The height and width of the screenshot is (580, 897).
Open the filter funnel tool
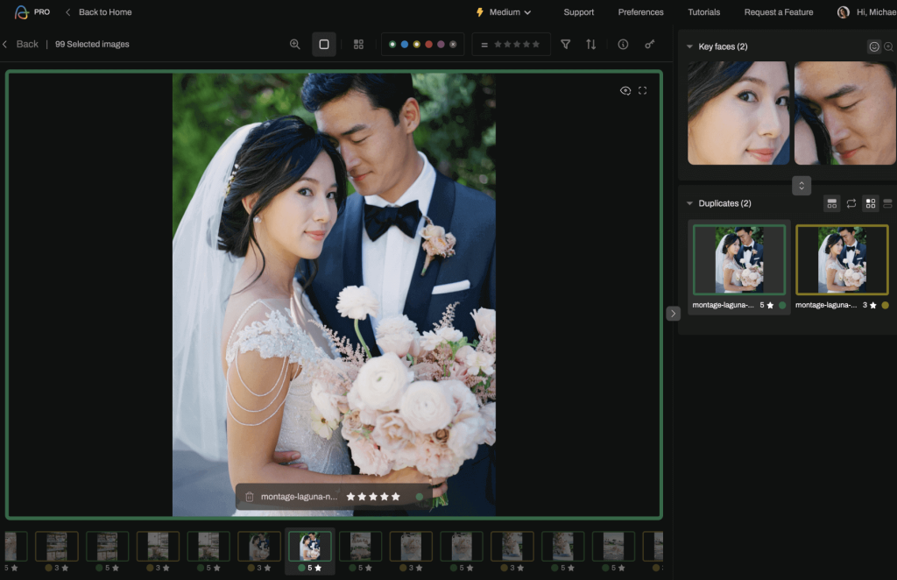tap(565, 44)
